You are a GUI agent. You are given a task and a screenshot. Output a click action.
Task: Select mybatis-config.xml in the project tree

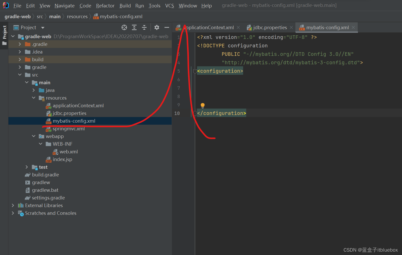coord(74,121)
